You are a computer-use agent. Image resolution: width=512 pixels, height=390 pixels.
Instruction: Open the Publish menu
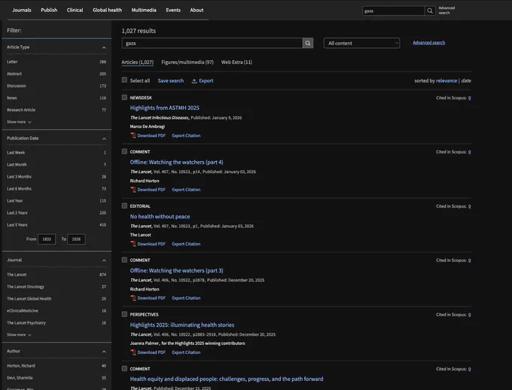point(49,10)
